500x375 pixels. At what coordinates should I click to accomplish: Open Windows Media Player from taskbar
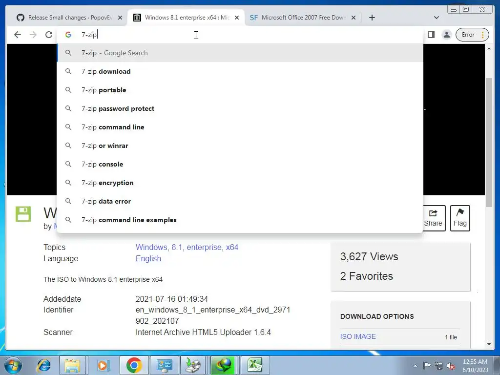103,365
